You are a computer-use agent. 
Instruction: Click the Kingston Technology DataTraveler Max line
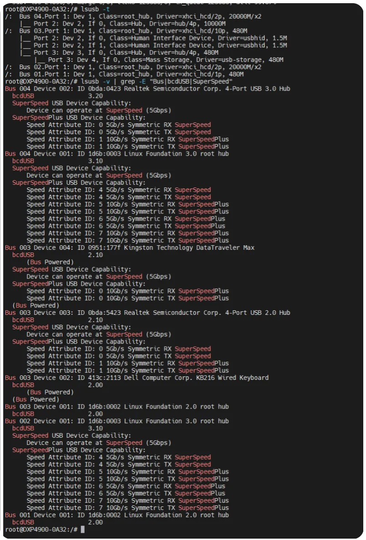(x=130, y=247)
